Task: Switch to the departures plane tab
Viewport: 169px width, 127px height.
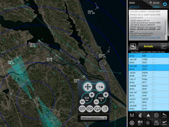Action: click(x=163, y=46)
